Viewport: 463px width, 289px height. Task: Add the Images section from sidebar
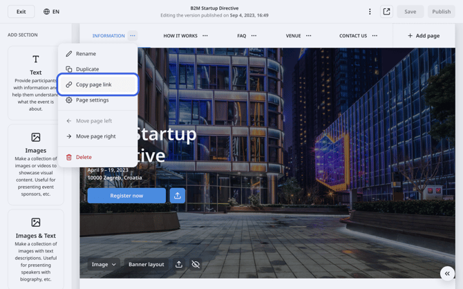[x=36, y=165]
